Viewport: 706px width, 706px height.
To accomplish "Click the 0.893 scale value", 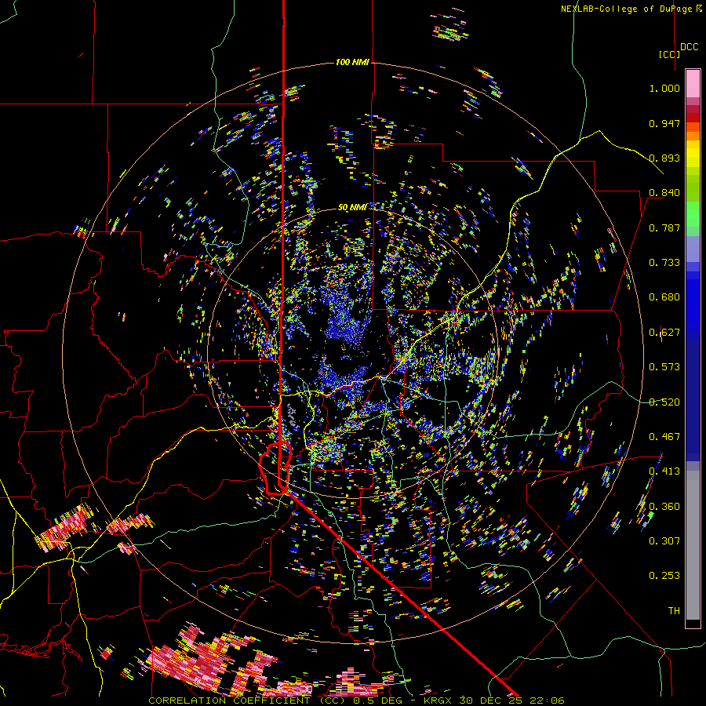I will tap(664, 158).
